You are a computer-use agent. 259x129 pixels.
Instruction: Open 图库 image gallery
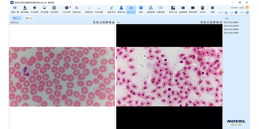click(x=141, y=10)
